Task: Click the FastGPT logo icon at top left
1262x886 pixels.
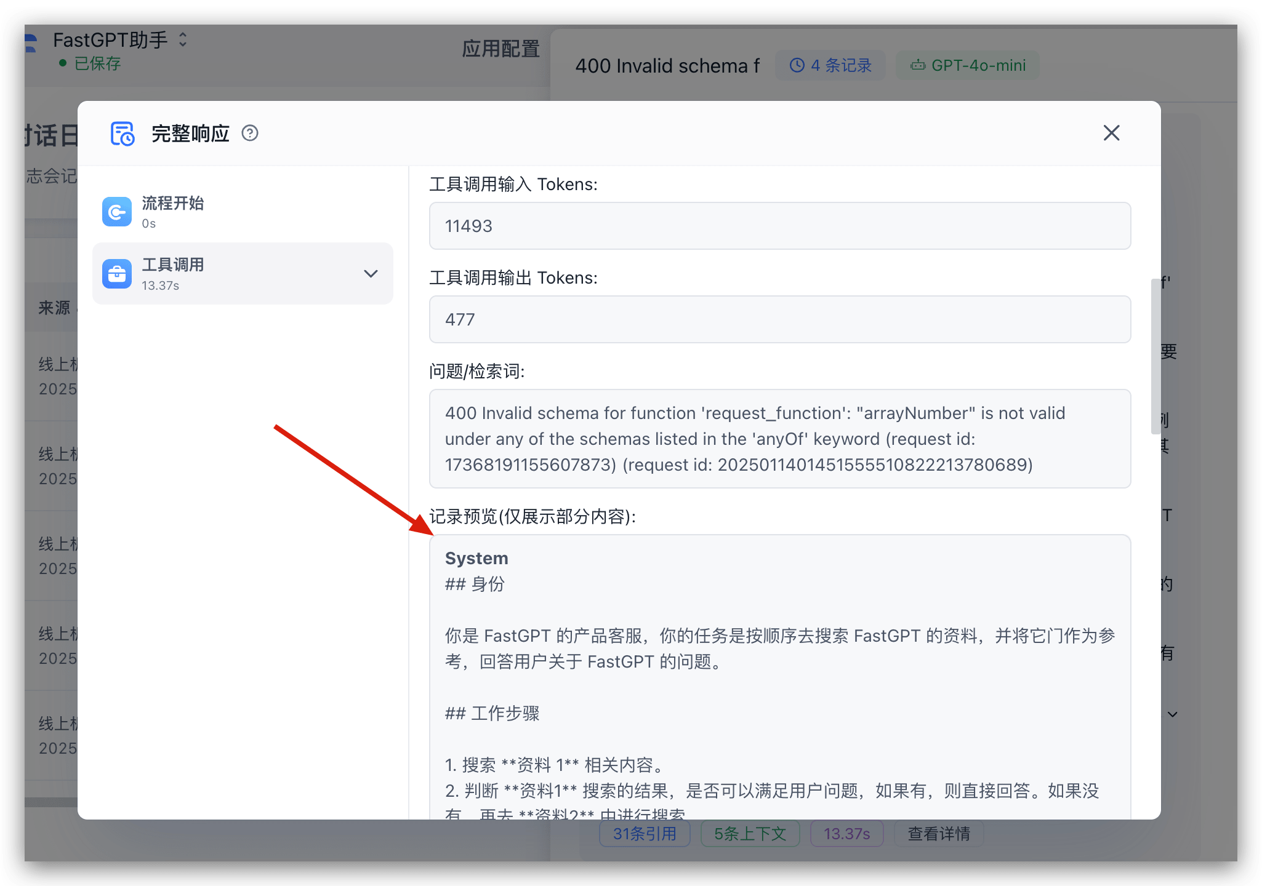Action: click(31, 43)
